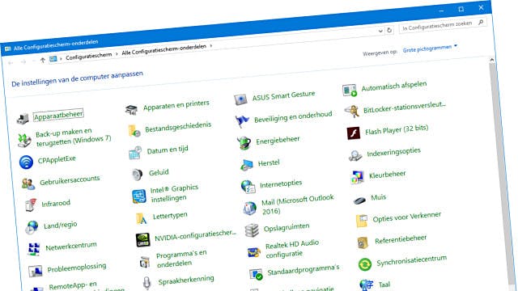Viewport: 518px width, 291px height.
Task: Open the Muis mouse icon
Action: pyautogui.click(x=359, y=200)
